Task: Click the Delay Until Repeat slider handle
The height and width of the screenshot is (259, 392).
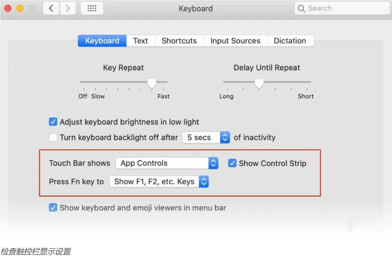Action: [259, 83]
